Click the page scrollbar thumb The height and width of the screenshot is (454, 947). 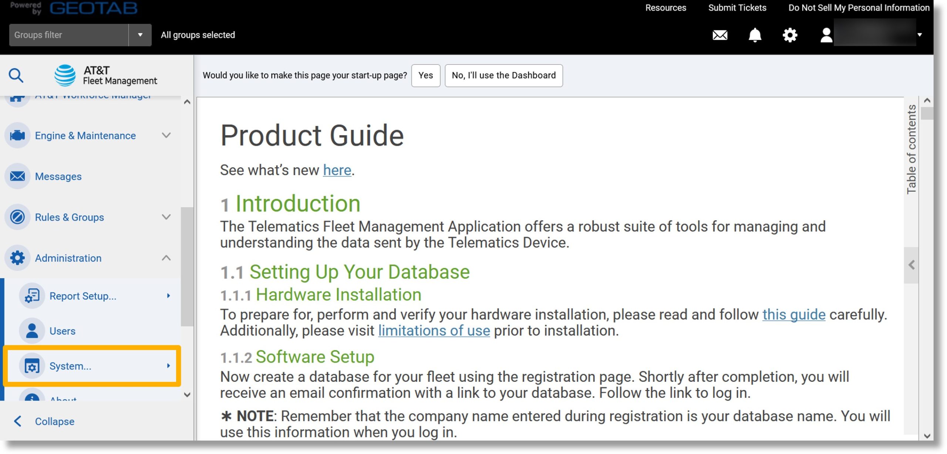[927, 113]
